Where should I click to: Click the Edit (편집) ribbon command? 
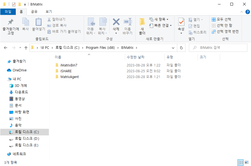(194, 26)
